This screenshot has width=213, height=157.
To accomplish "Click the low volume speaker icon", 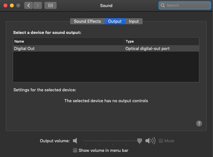I will [75, 141].
